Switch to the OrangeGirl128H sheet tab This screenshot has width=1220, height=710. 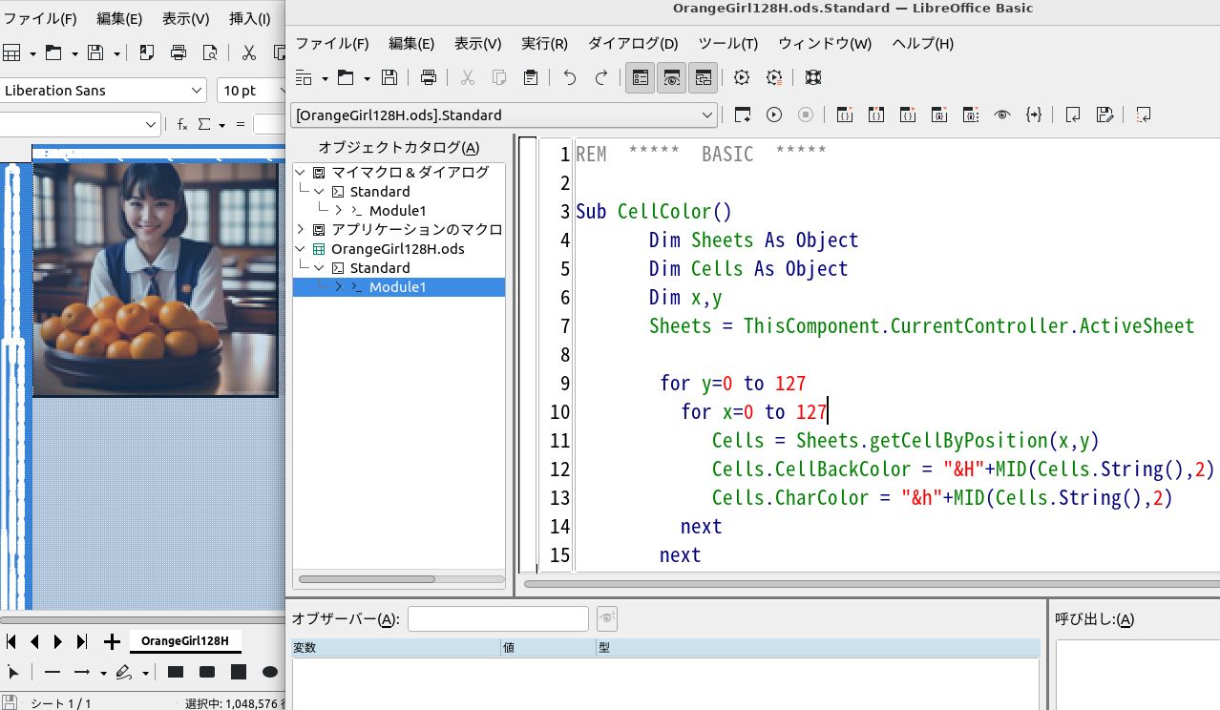click(x=185, y=641)
